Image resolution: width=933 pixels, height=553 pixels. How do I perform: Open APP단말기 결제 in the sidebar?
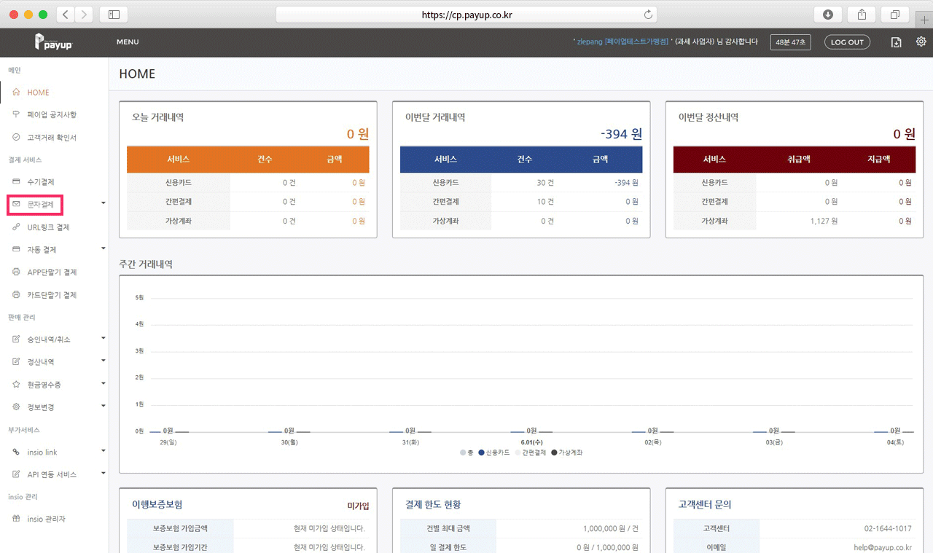[52, 272]
